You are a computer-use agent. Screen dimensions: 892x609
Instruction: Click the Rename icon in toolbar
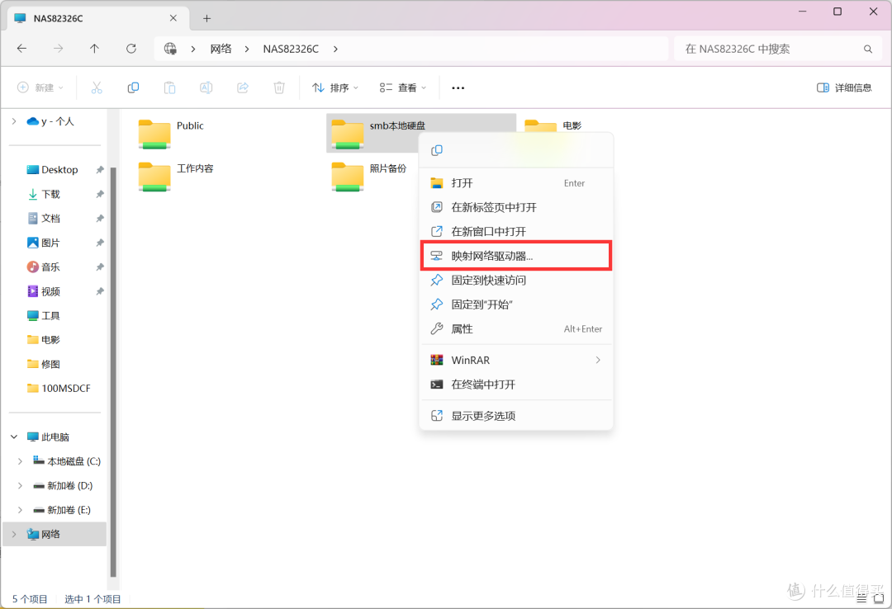click(206, 87)
